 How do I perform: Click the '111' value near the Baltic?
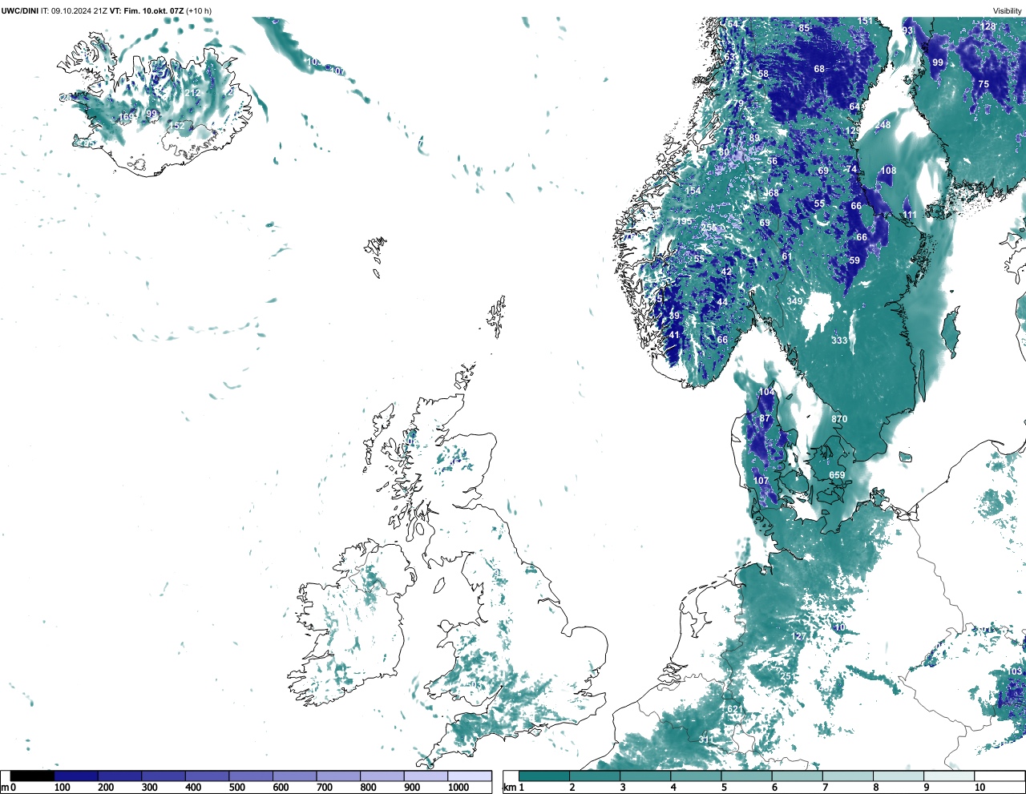(910, 215)
